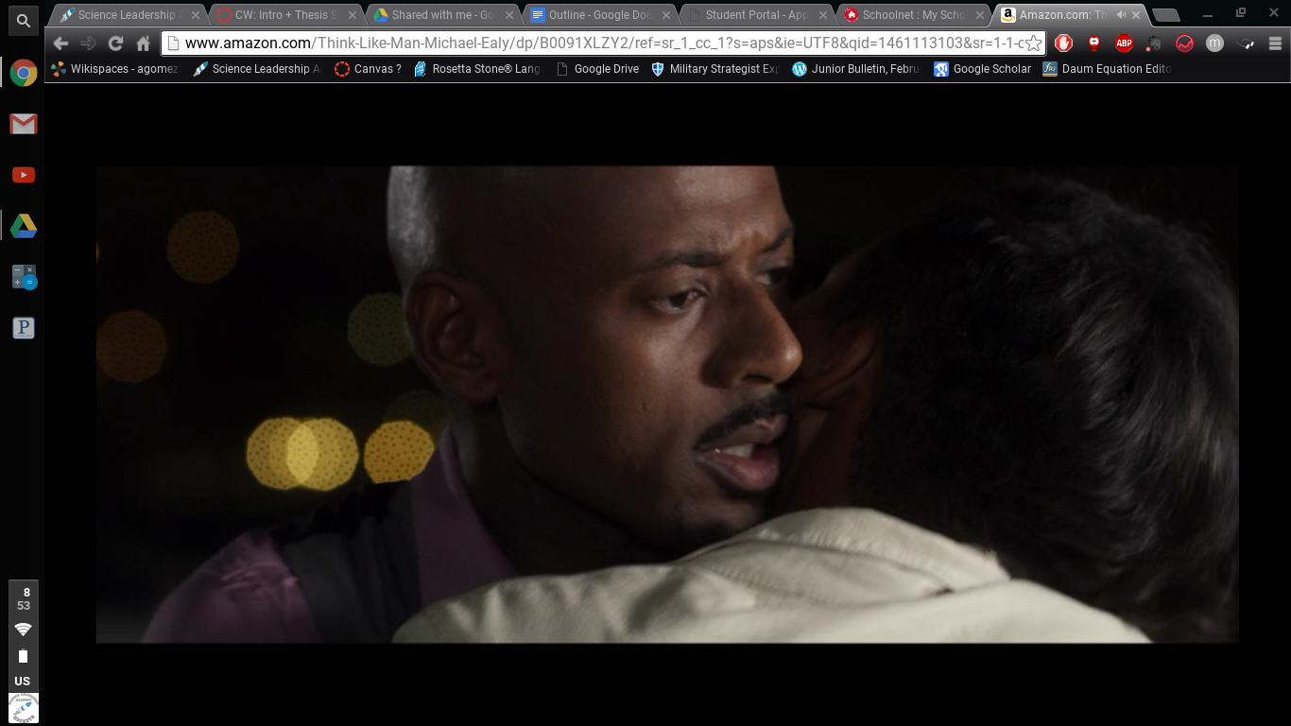The image size is (1291, 726).
Task: Open a new tab
Action: [1166, 15]
